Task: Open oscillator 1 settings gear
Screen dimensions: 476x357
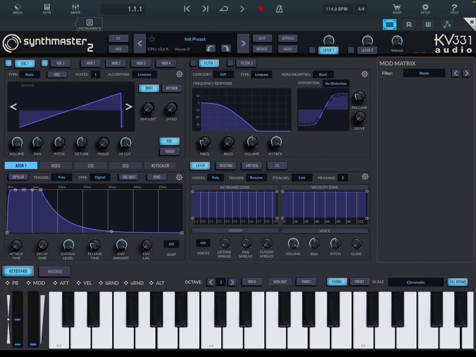Action: click(x=180, y=73)
